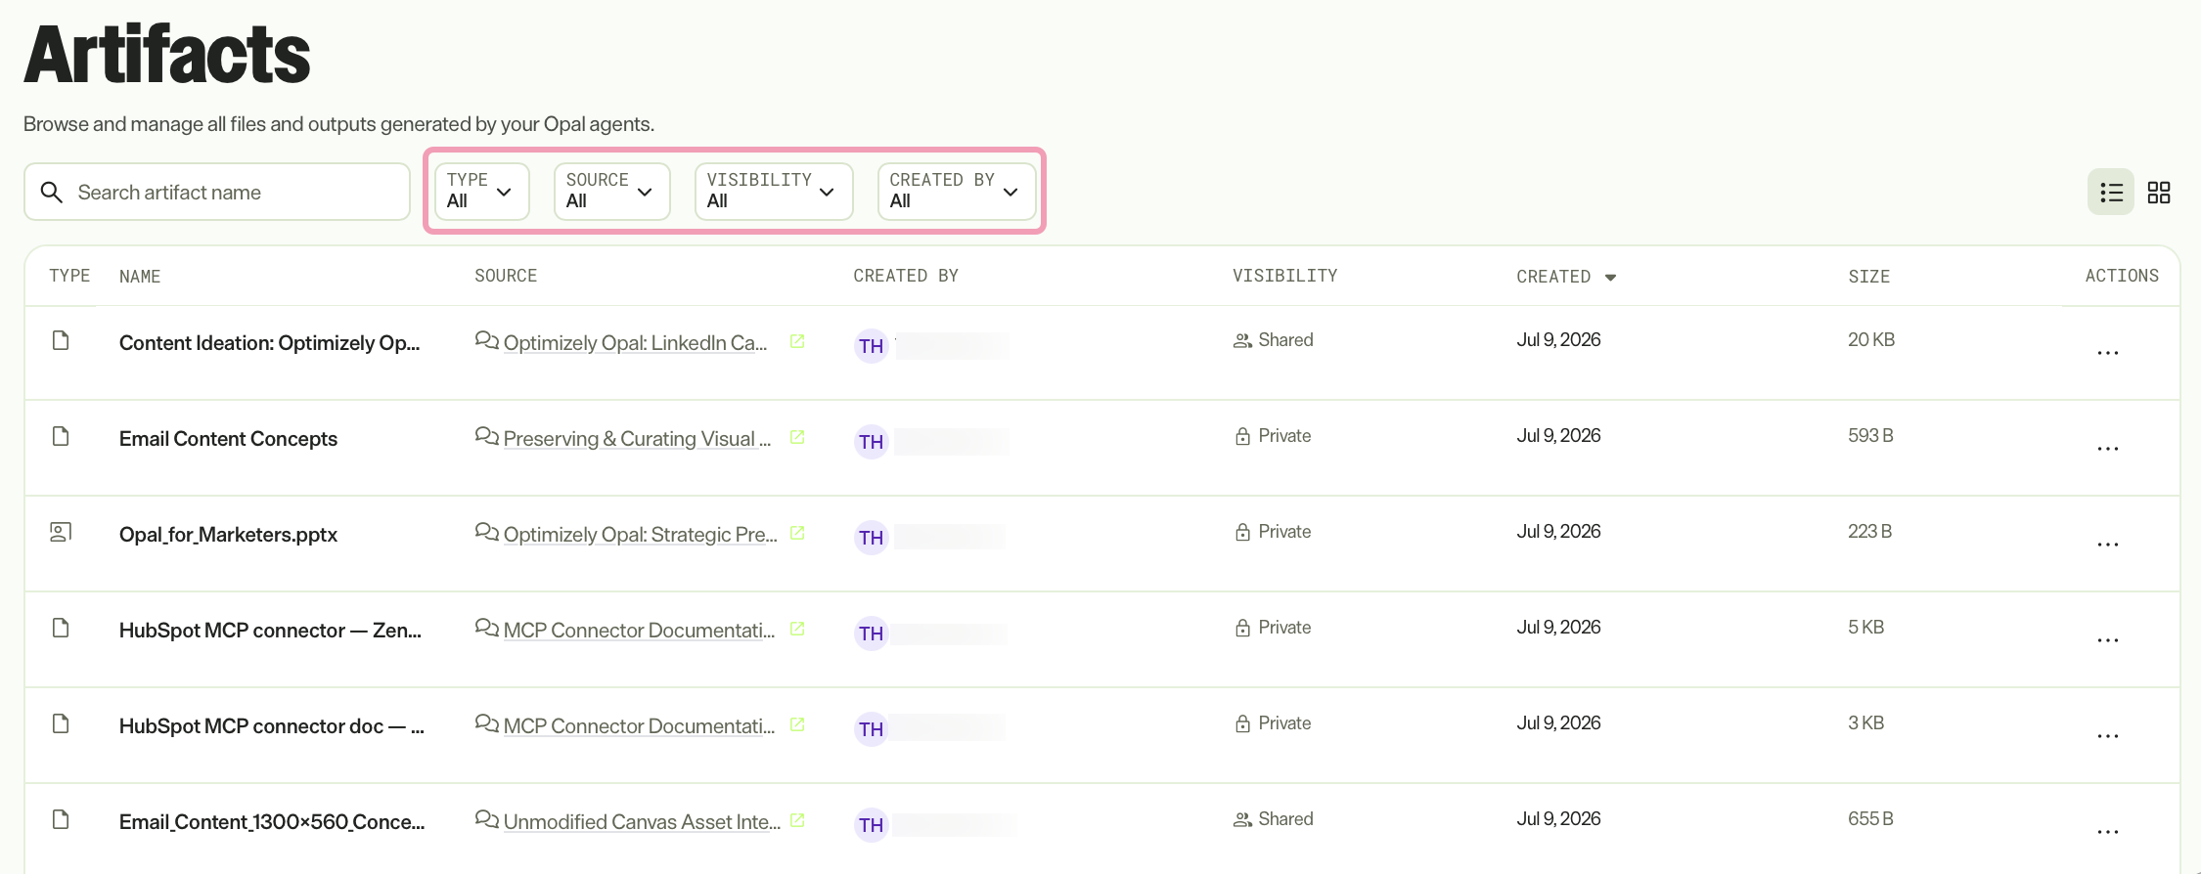Click the chat icon beside Preserving & Curating Visual
This screenshot has height=874, width=2201.
pyautogui.click(x=486, y=436)
